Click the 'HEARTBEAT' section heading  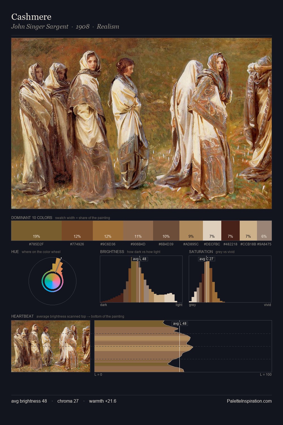22,316
